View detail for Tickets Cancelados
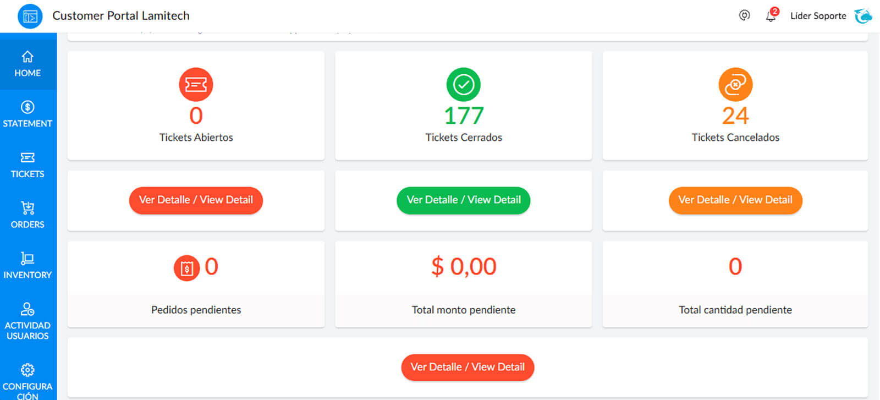 (735, 200)
